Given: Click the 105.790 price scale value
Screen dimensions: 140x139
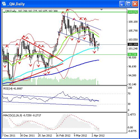Looking at the screenshot, I should point(133,31).
